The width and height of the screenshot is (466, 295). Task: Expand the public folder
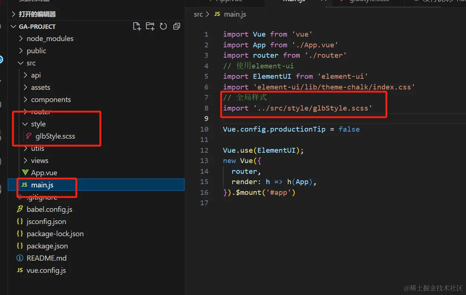coord(21,51)
